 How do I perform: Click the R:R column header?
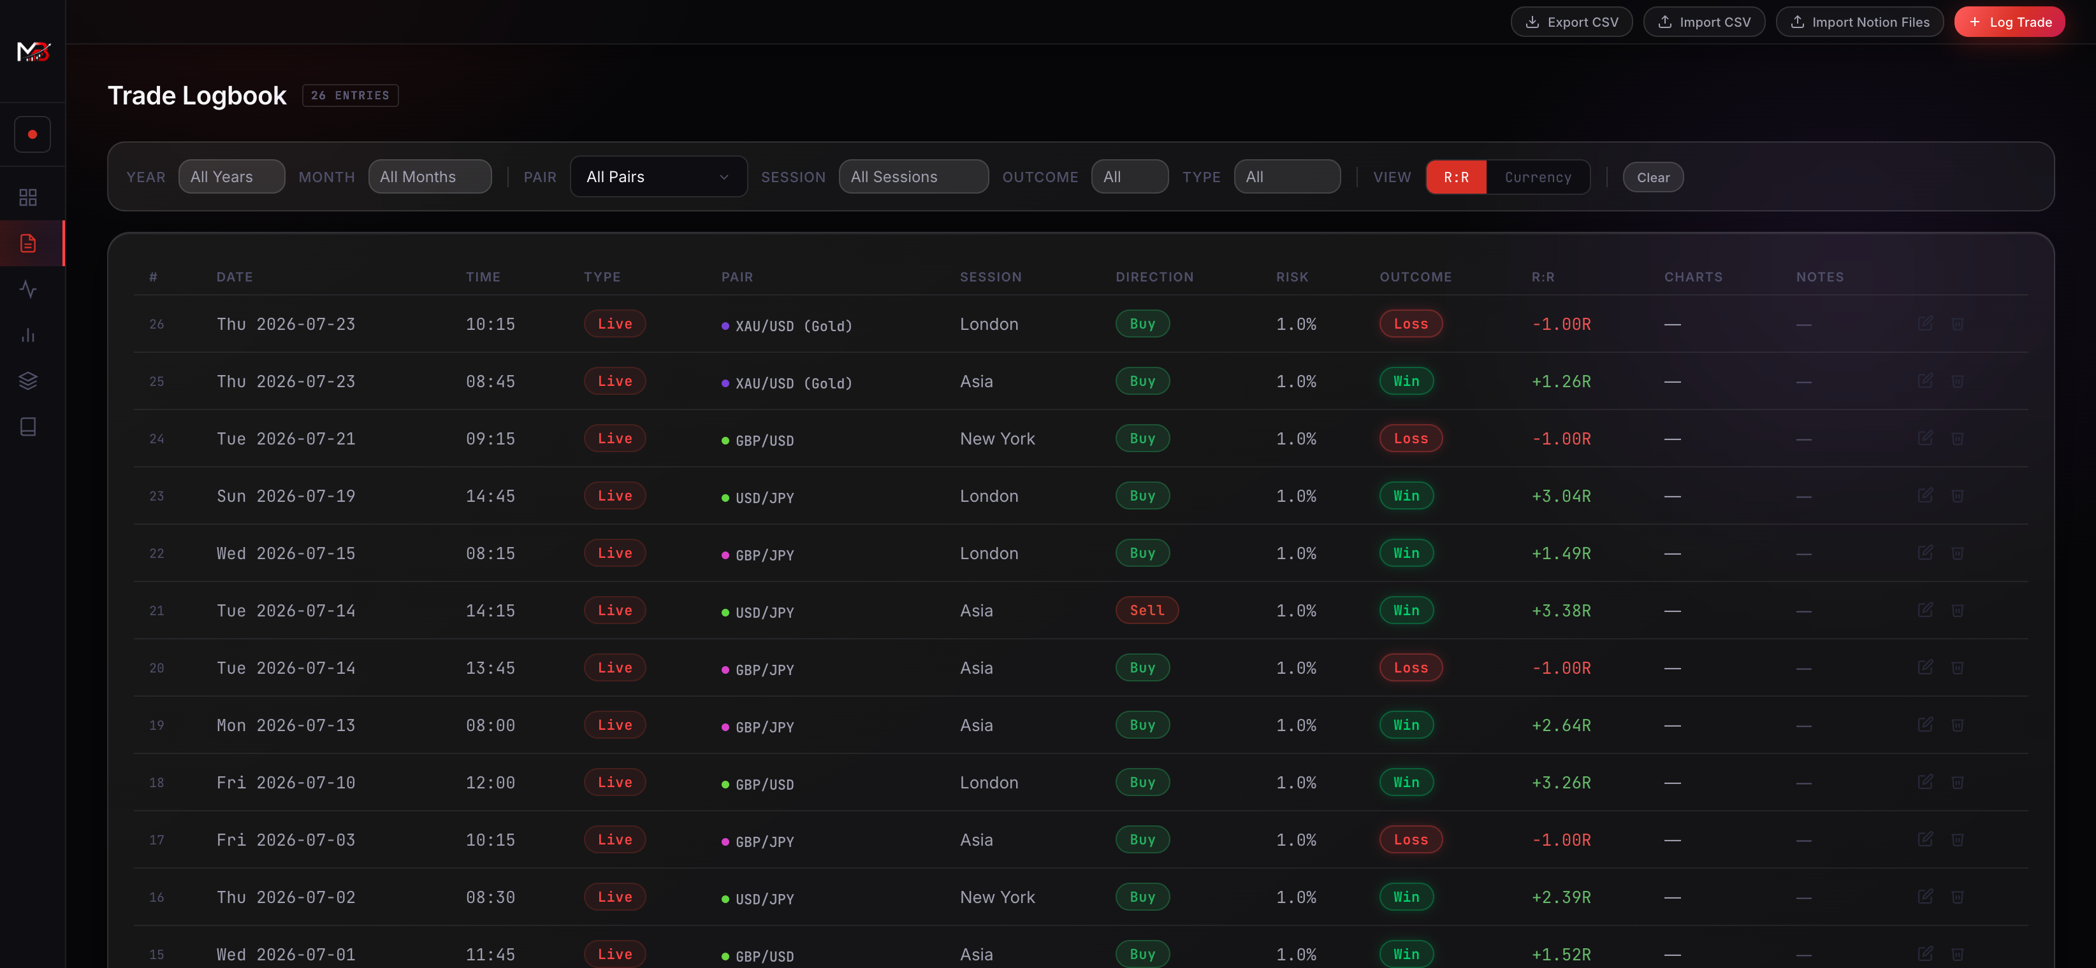(1543, 277)
